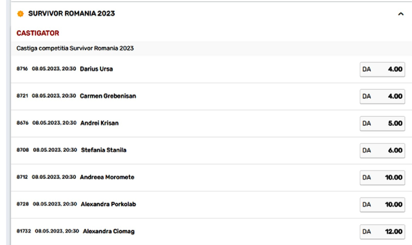Click the SURVIVOR ROMANIA 2023 title
The image size is (412, 245).
(x=71, y=14)
